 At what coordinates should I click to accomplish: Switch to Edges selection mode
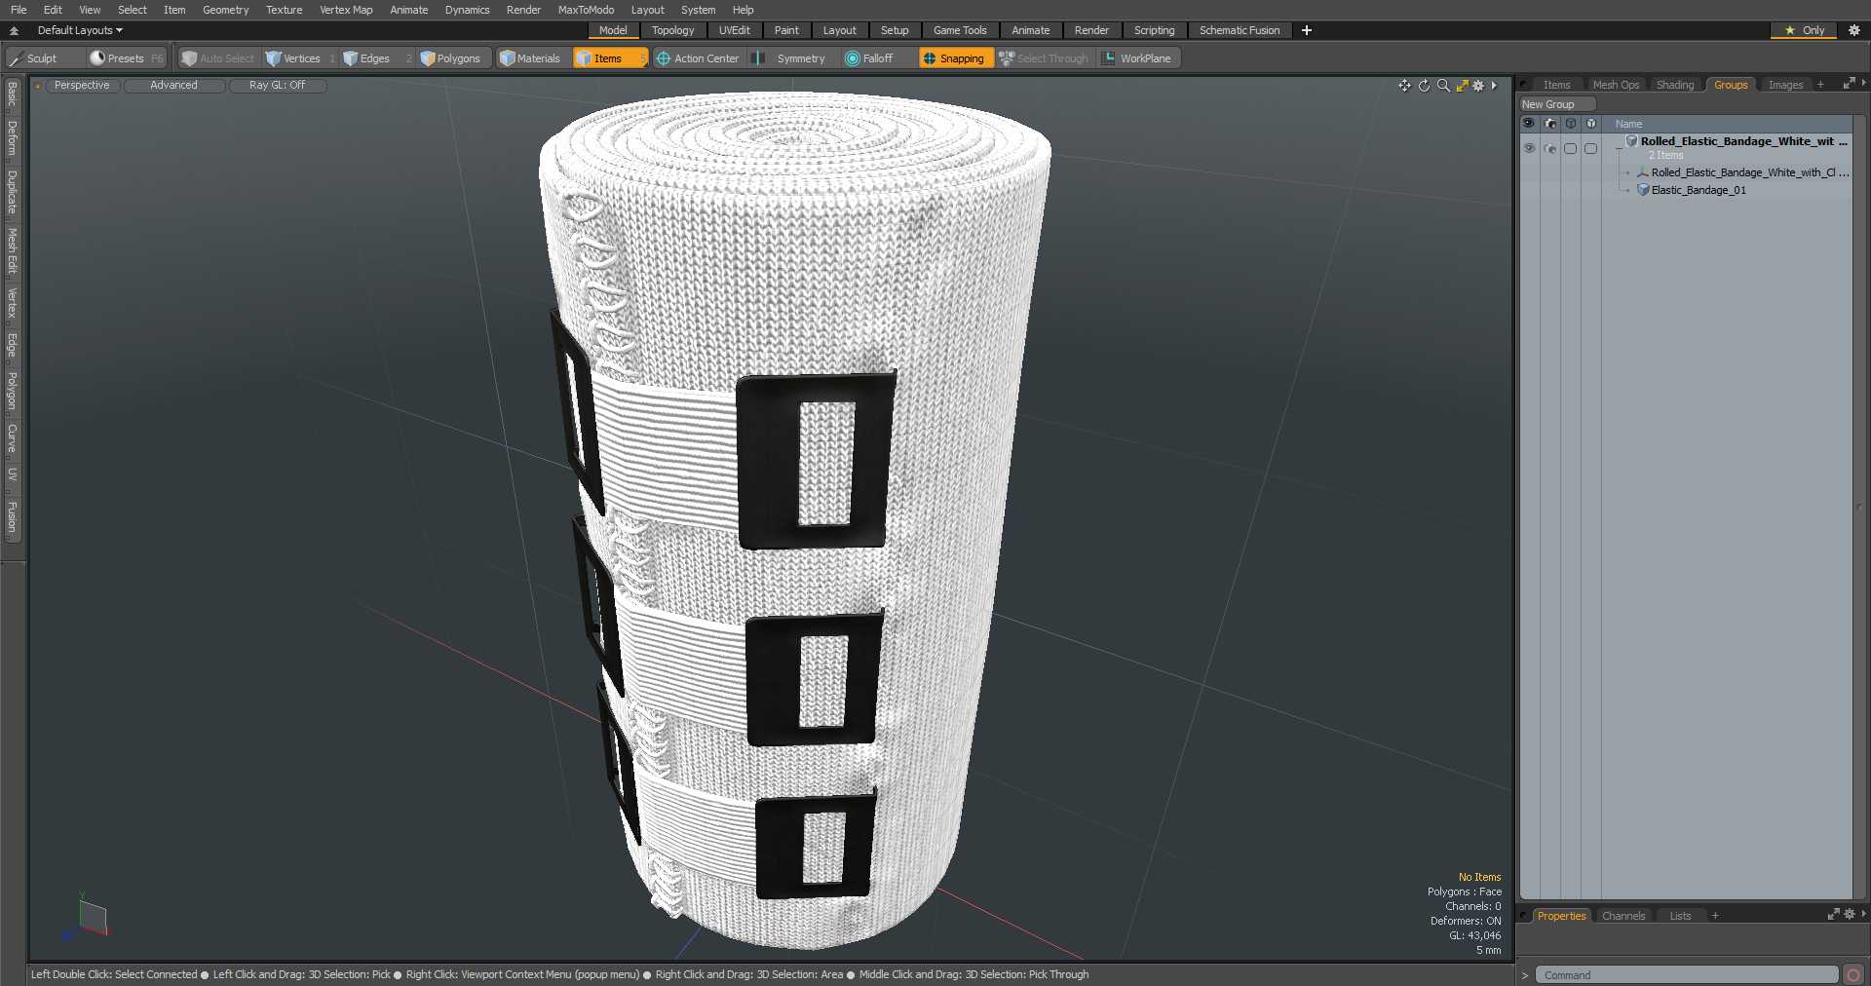[375, 58]
